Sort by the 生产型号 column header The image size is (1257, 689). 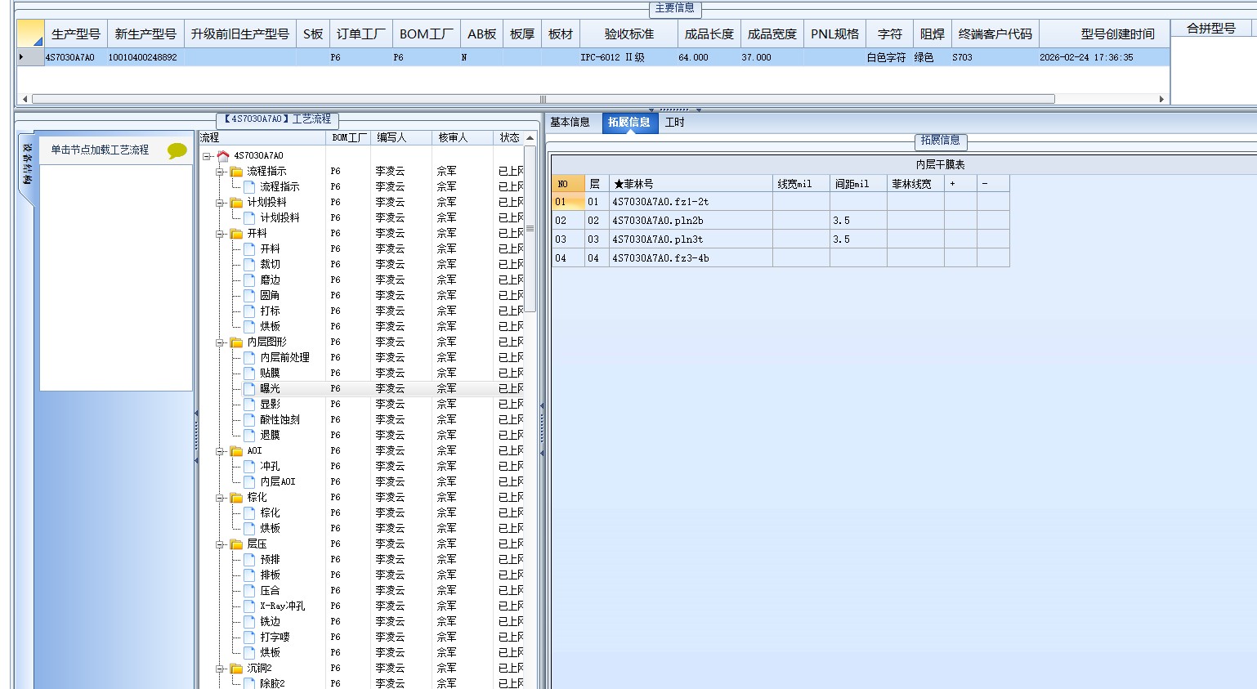click(x=75, y=34)
